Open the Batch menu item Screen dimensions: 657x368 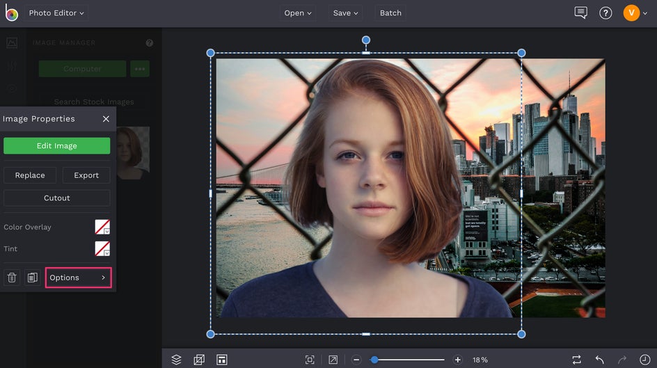(390, 13)
